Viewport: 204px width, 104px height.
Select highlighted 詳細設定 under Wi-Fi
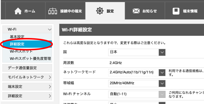27,44
